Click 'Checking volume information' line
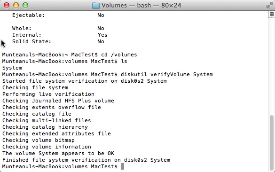This screenshot has width=275, height=172. [x=47, y=147]
